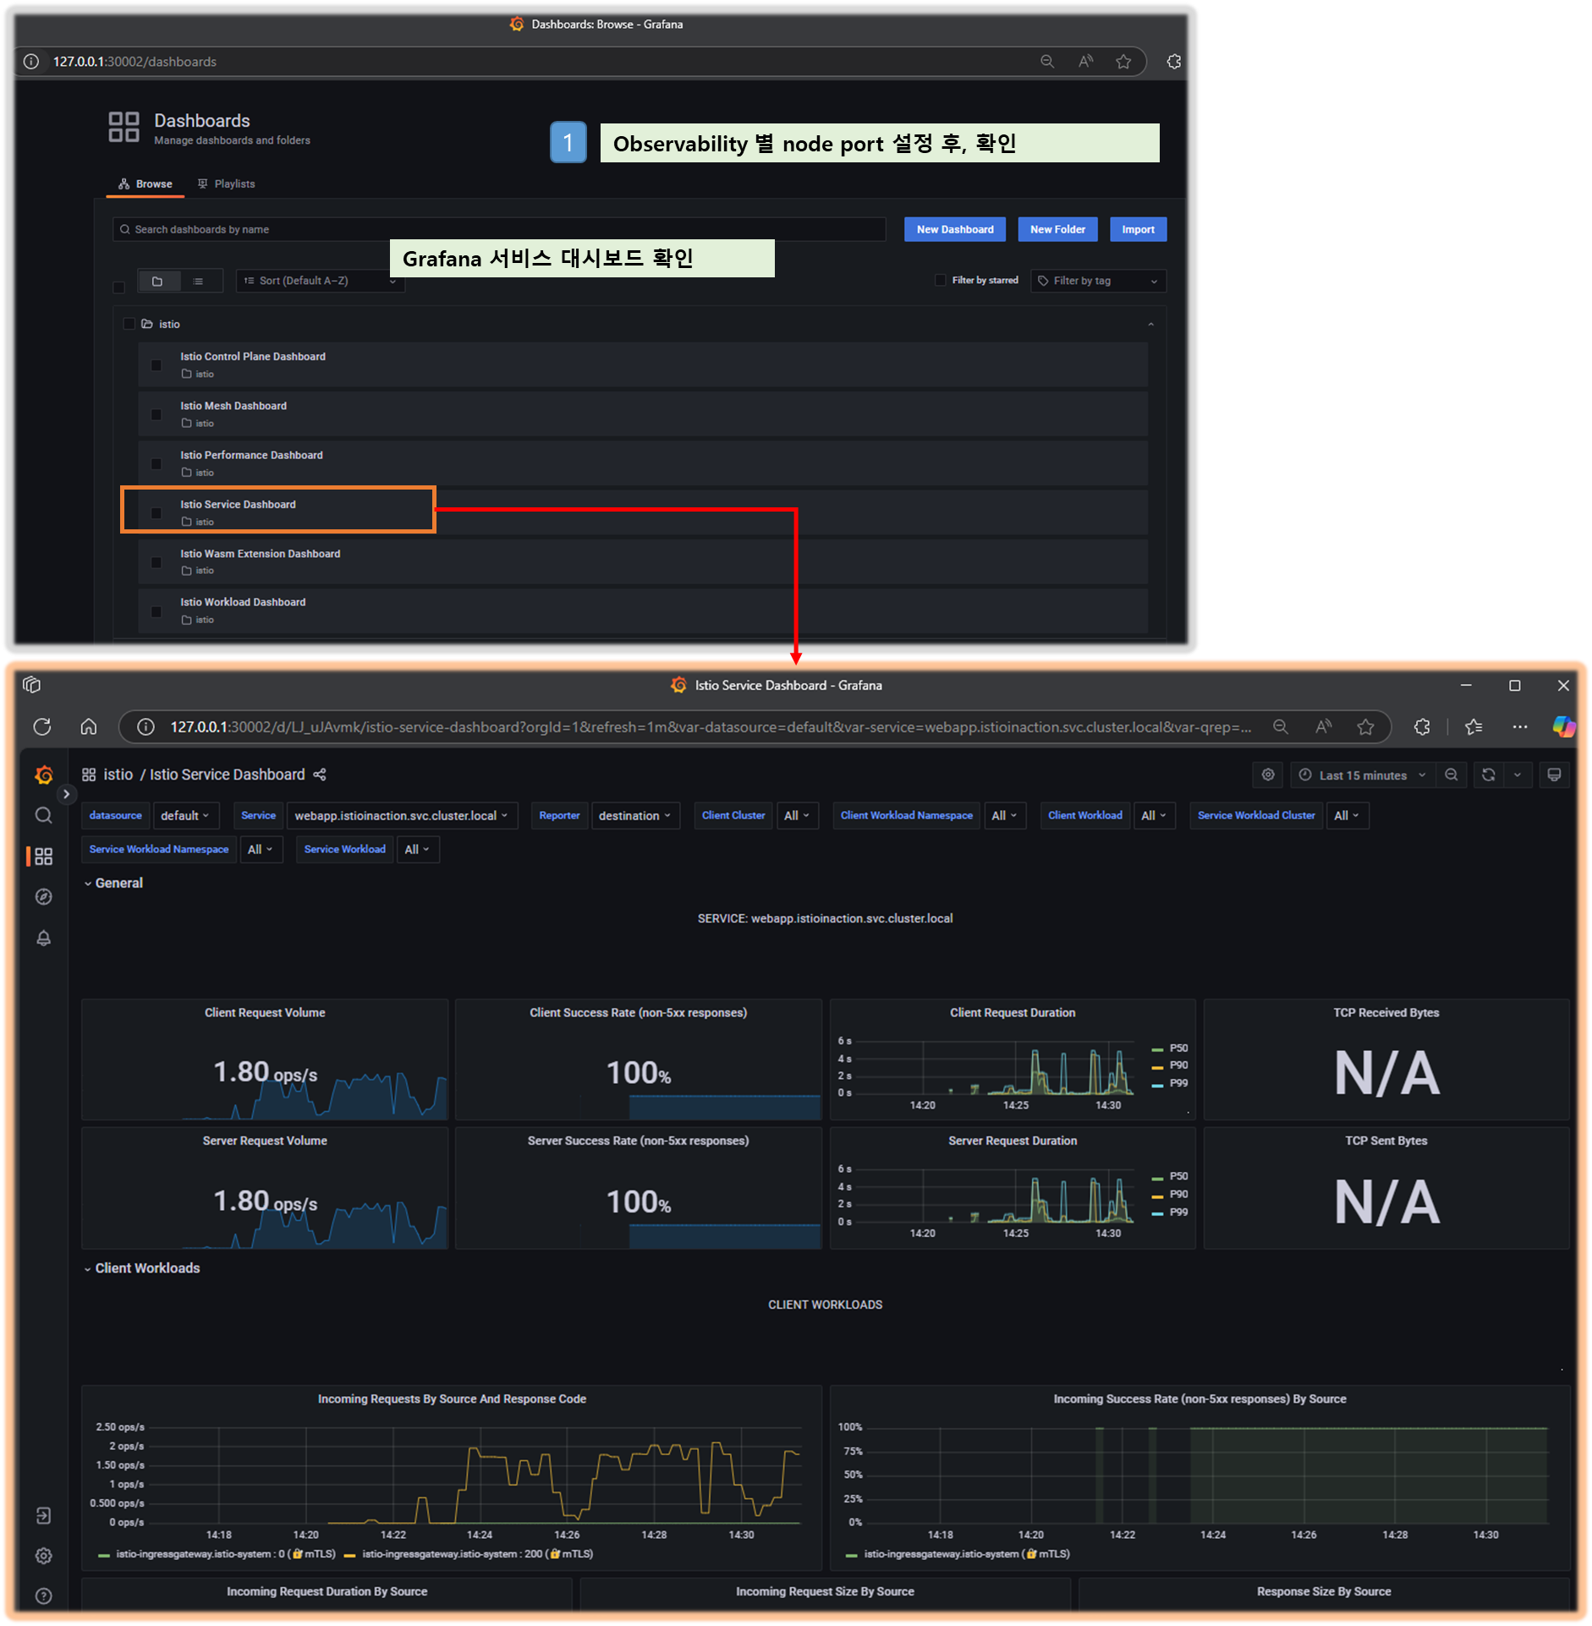
Task: Check the Istio Wasm Extension Dashboard checkbox
Action: [x=156, y=562]
